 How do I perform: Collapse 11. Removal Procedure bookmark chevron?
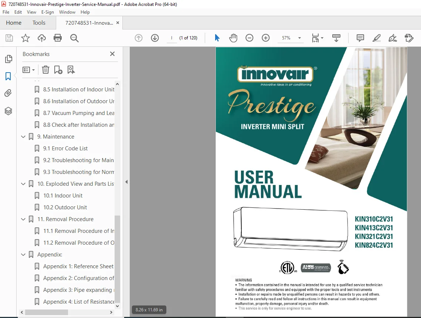23,219
